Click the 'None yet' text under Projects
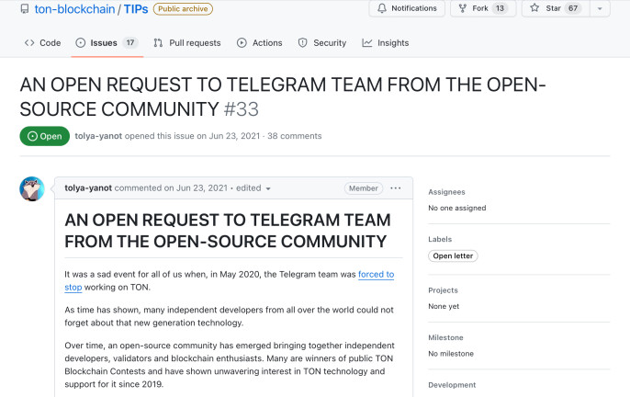 (x=444, y=306)
